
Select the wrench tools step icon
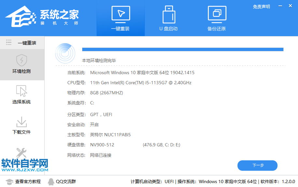(x=21, y=153)
